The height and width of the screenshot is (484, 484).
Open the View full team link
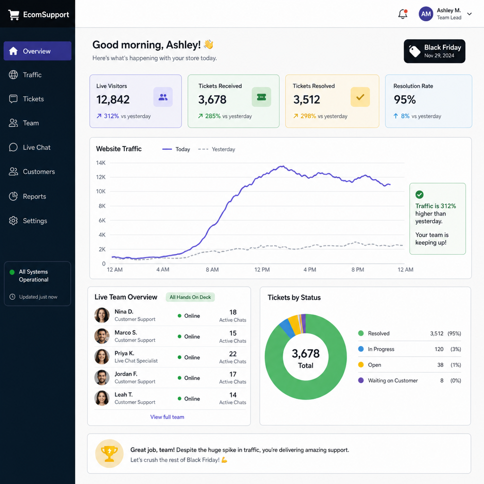pos(167,417)
